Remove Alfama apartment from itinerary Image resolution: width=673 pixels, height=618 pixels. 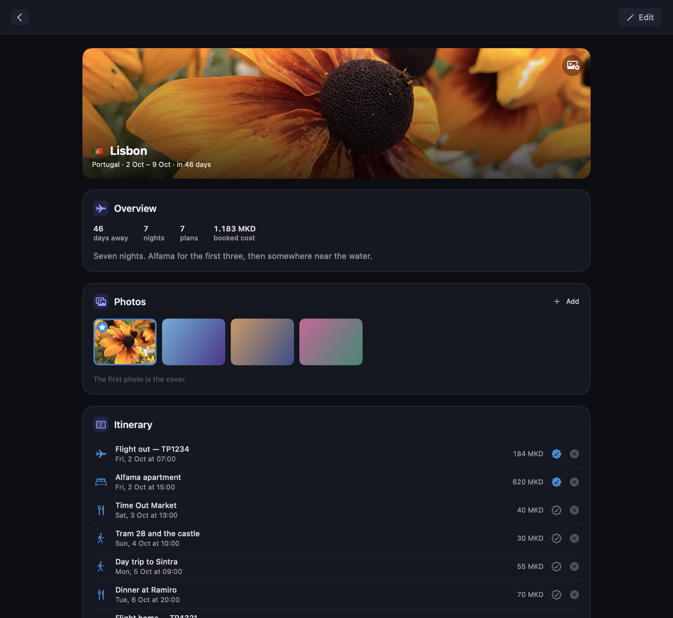(x=574, y=482)
